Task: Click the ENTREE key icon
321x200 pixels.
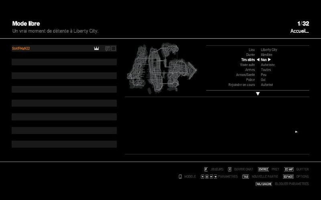Action: point(263,169)
